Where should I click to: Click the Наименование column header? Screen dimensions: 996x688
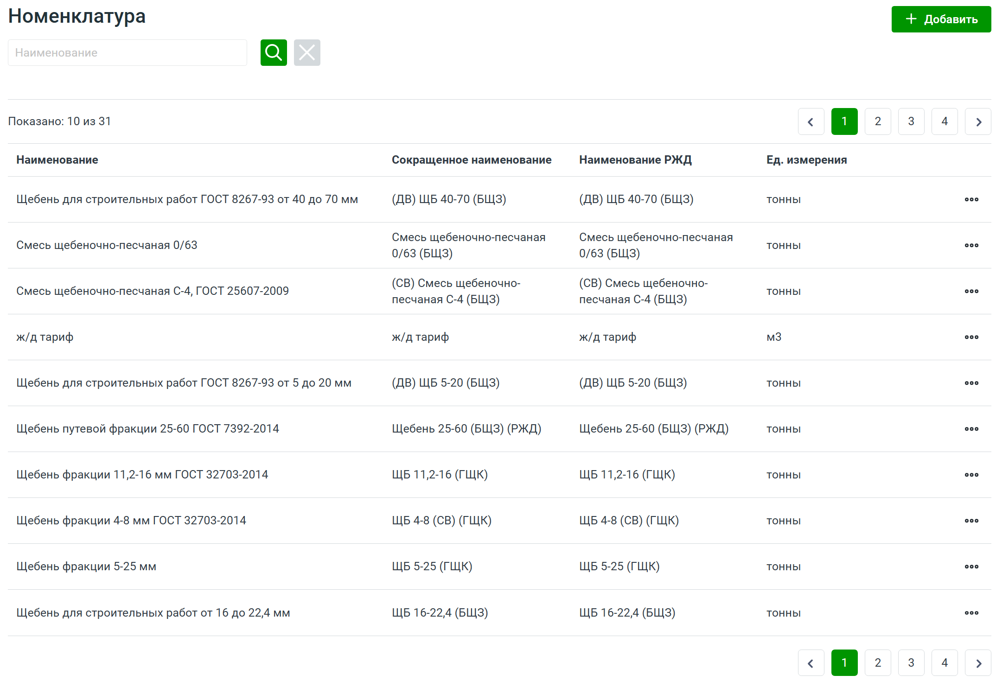[x=57, y=160]
